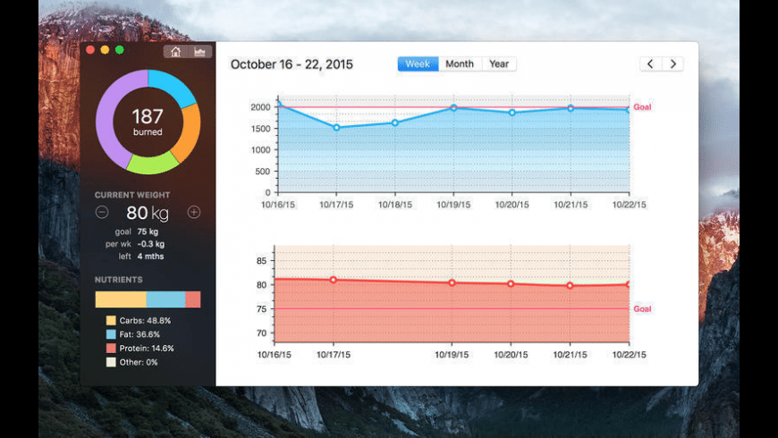
Task: Select the Year tab
Action: tap(499, 64)
